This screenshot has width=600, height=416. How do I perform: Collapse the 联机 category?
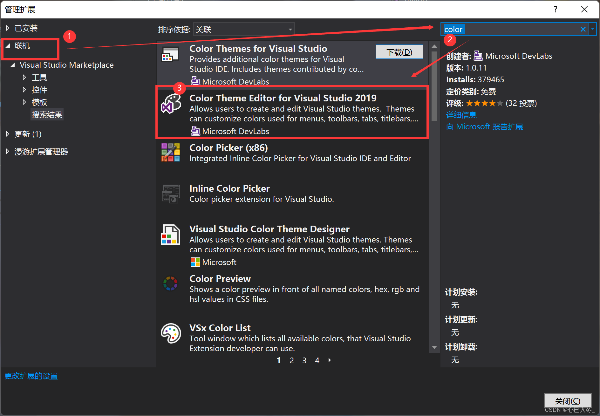click(8, 46)
